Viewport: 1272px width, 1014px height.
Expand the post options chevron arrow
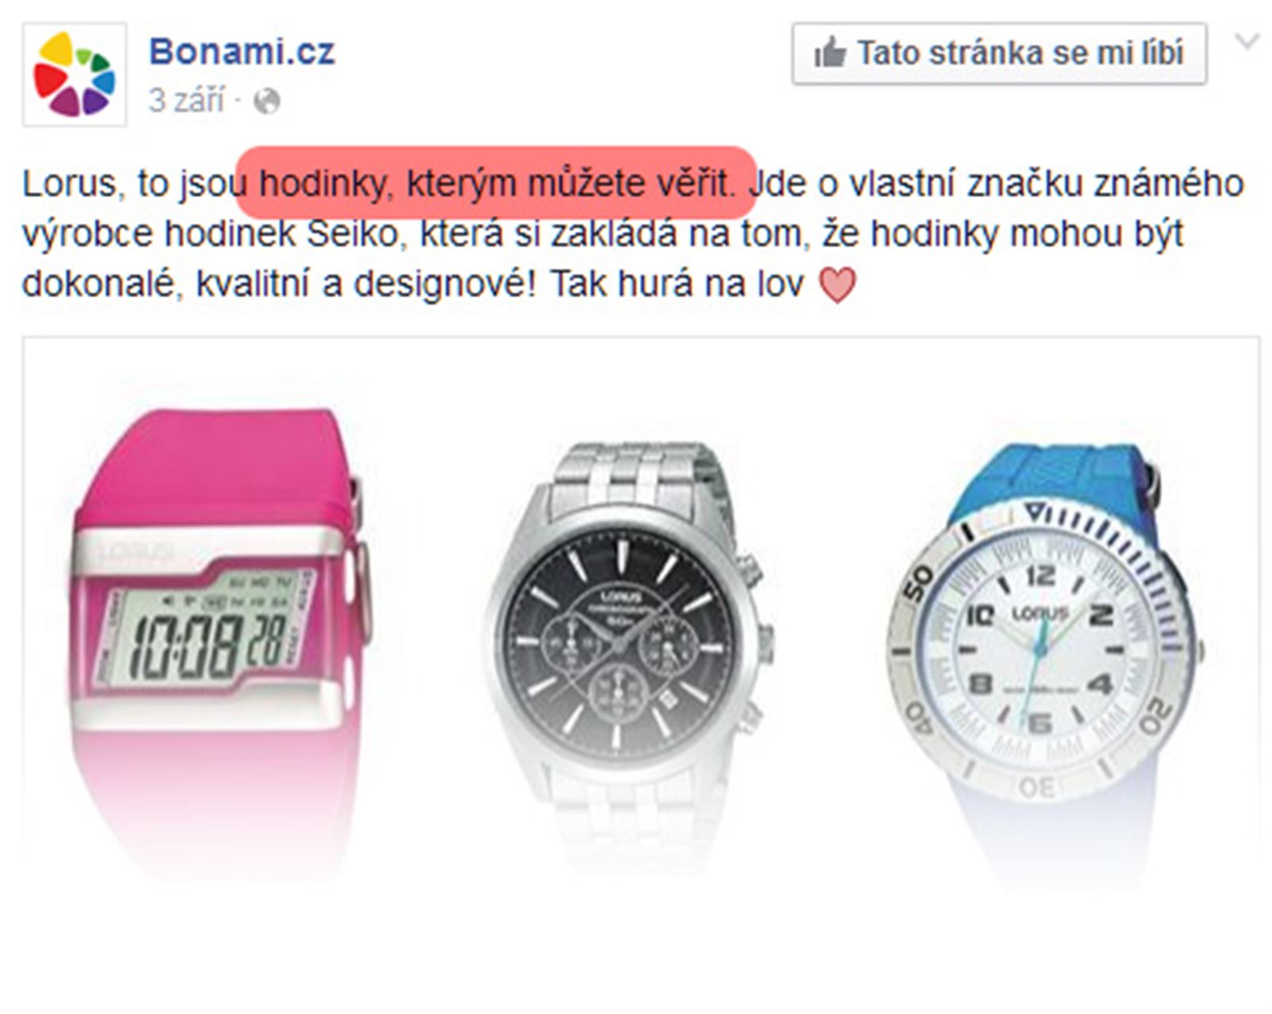[1247, 41]
